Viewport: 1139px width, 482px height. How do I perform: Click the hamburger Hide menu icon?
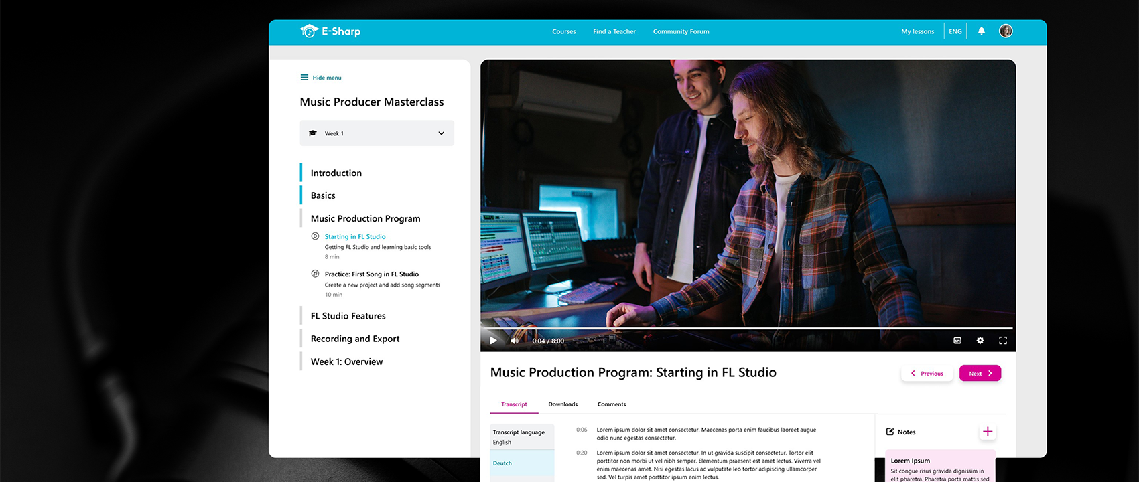[304, 78]
